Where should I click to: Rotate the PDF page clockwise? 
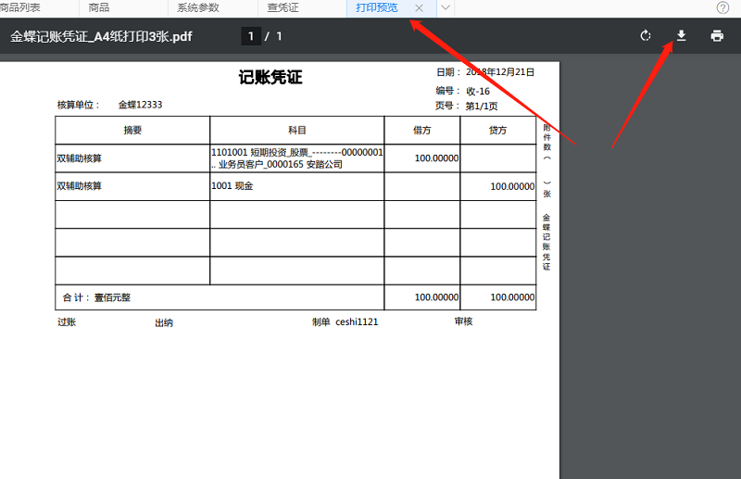646,36
